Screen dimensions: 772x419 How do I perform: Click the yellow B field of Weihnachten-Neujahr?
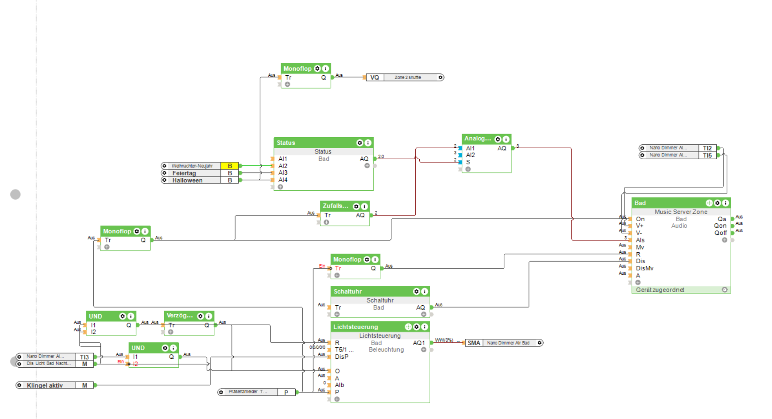tap(230, 166)
